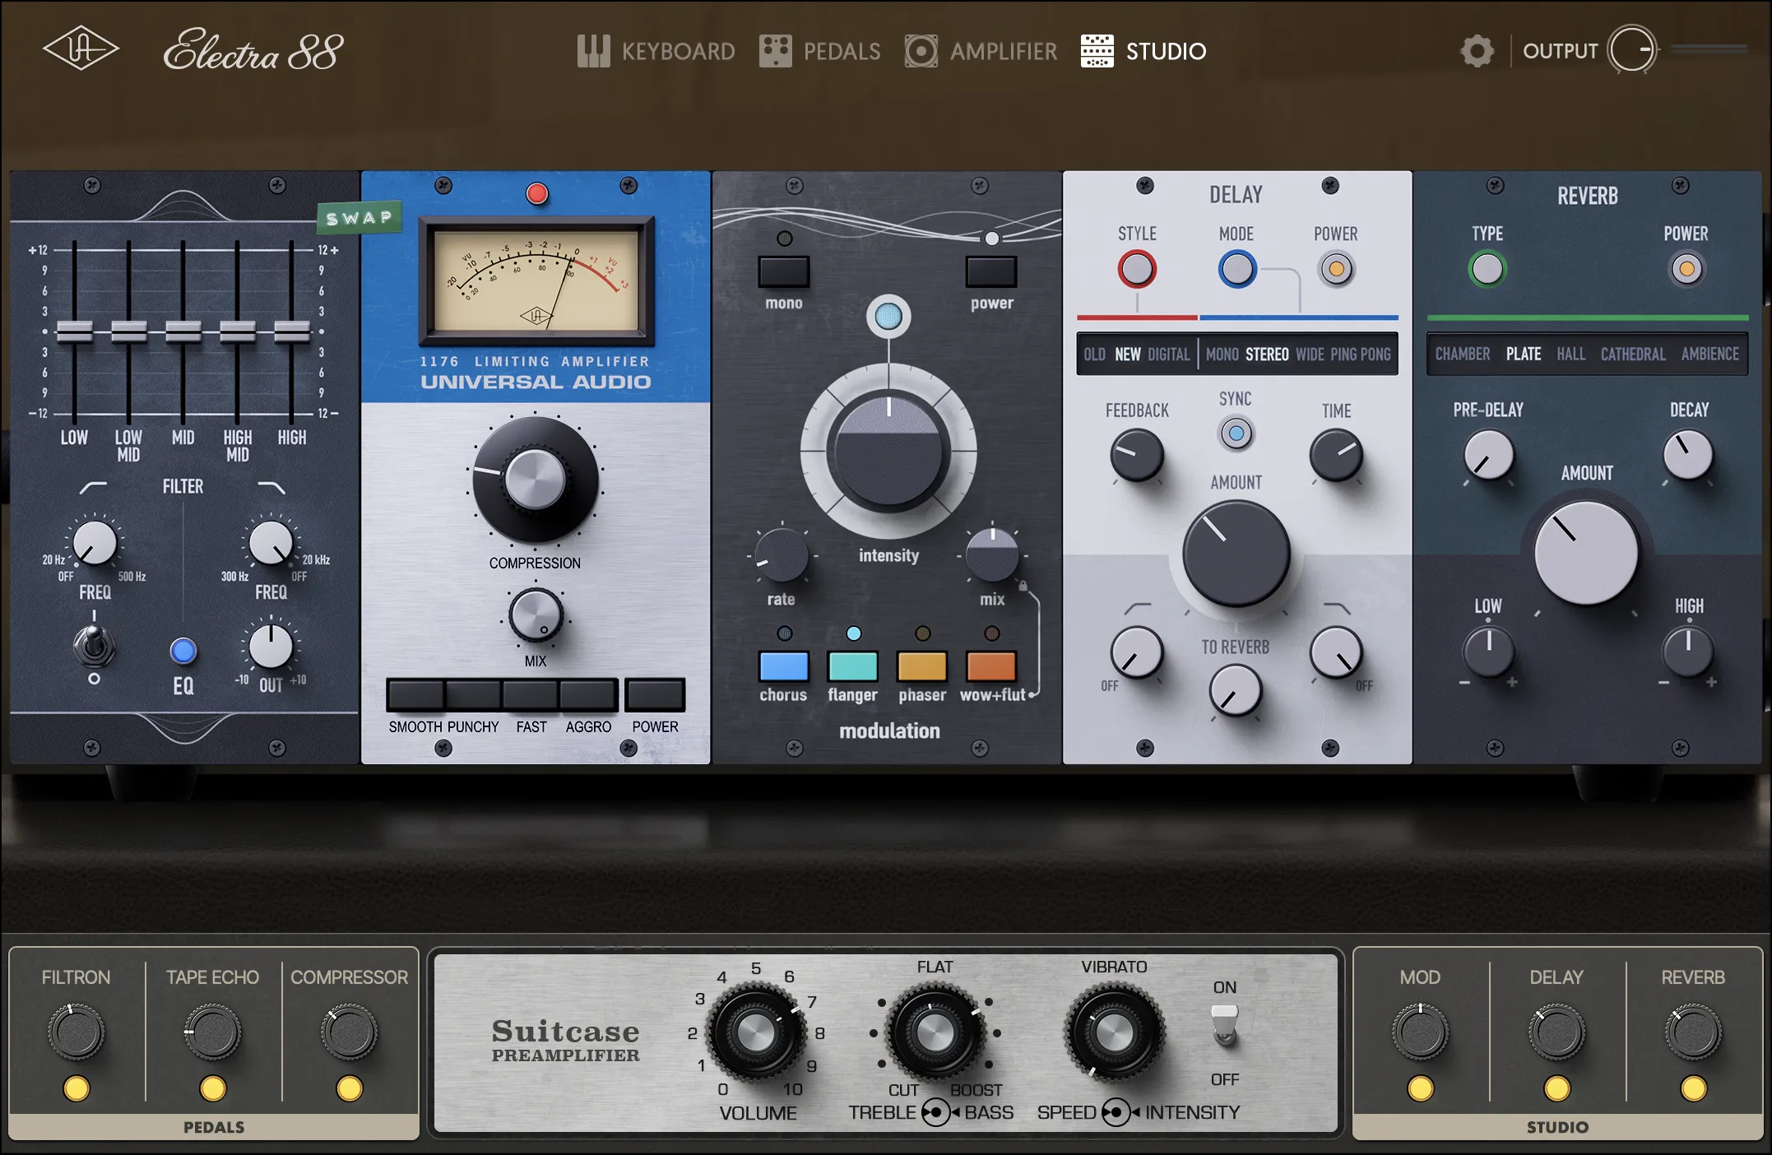The image size is (1772, 1155).
Task: Select the wow+flut modulation type
Action: tap(990, 668)
